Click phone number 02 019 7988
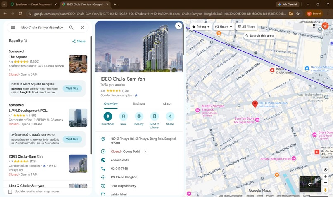The width and height of the screenshot is (333, 197). tap(119, 169)
